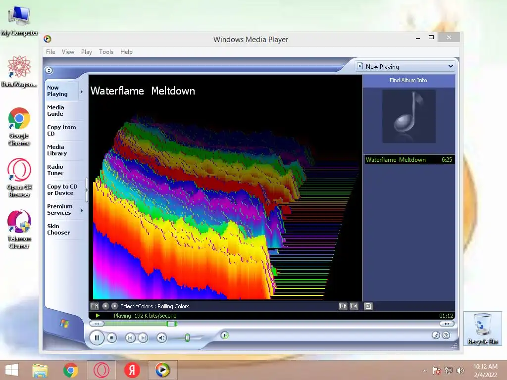Screen dimensions: 507x380
Task: Open My Computer desktop icon
Action: point(19,21)
